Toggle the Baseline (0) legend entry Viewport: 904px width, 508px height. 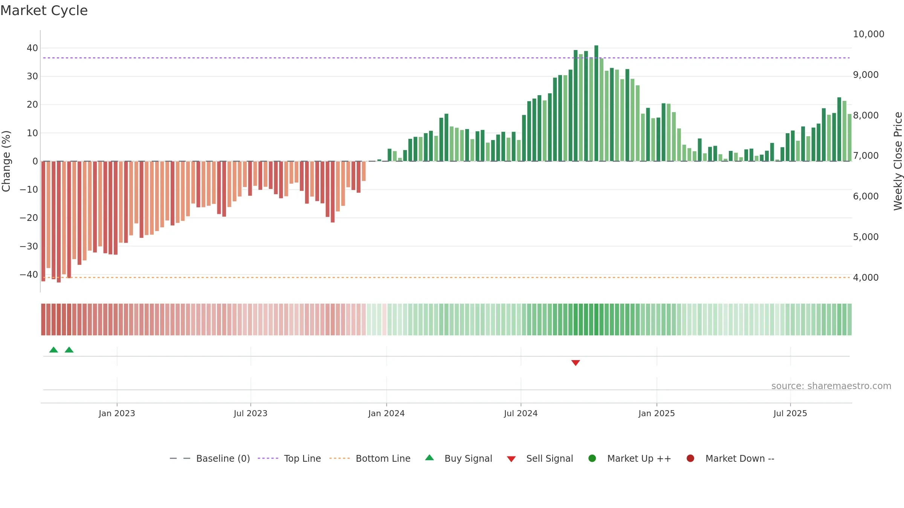coord(210,459)
